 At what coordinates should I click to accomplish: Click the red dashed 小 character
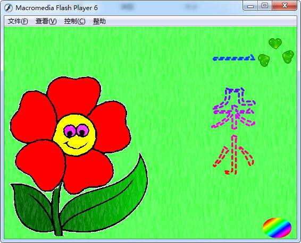[x=233, y=155]
